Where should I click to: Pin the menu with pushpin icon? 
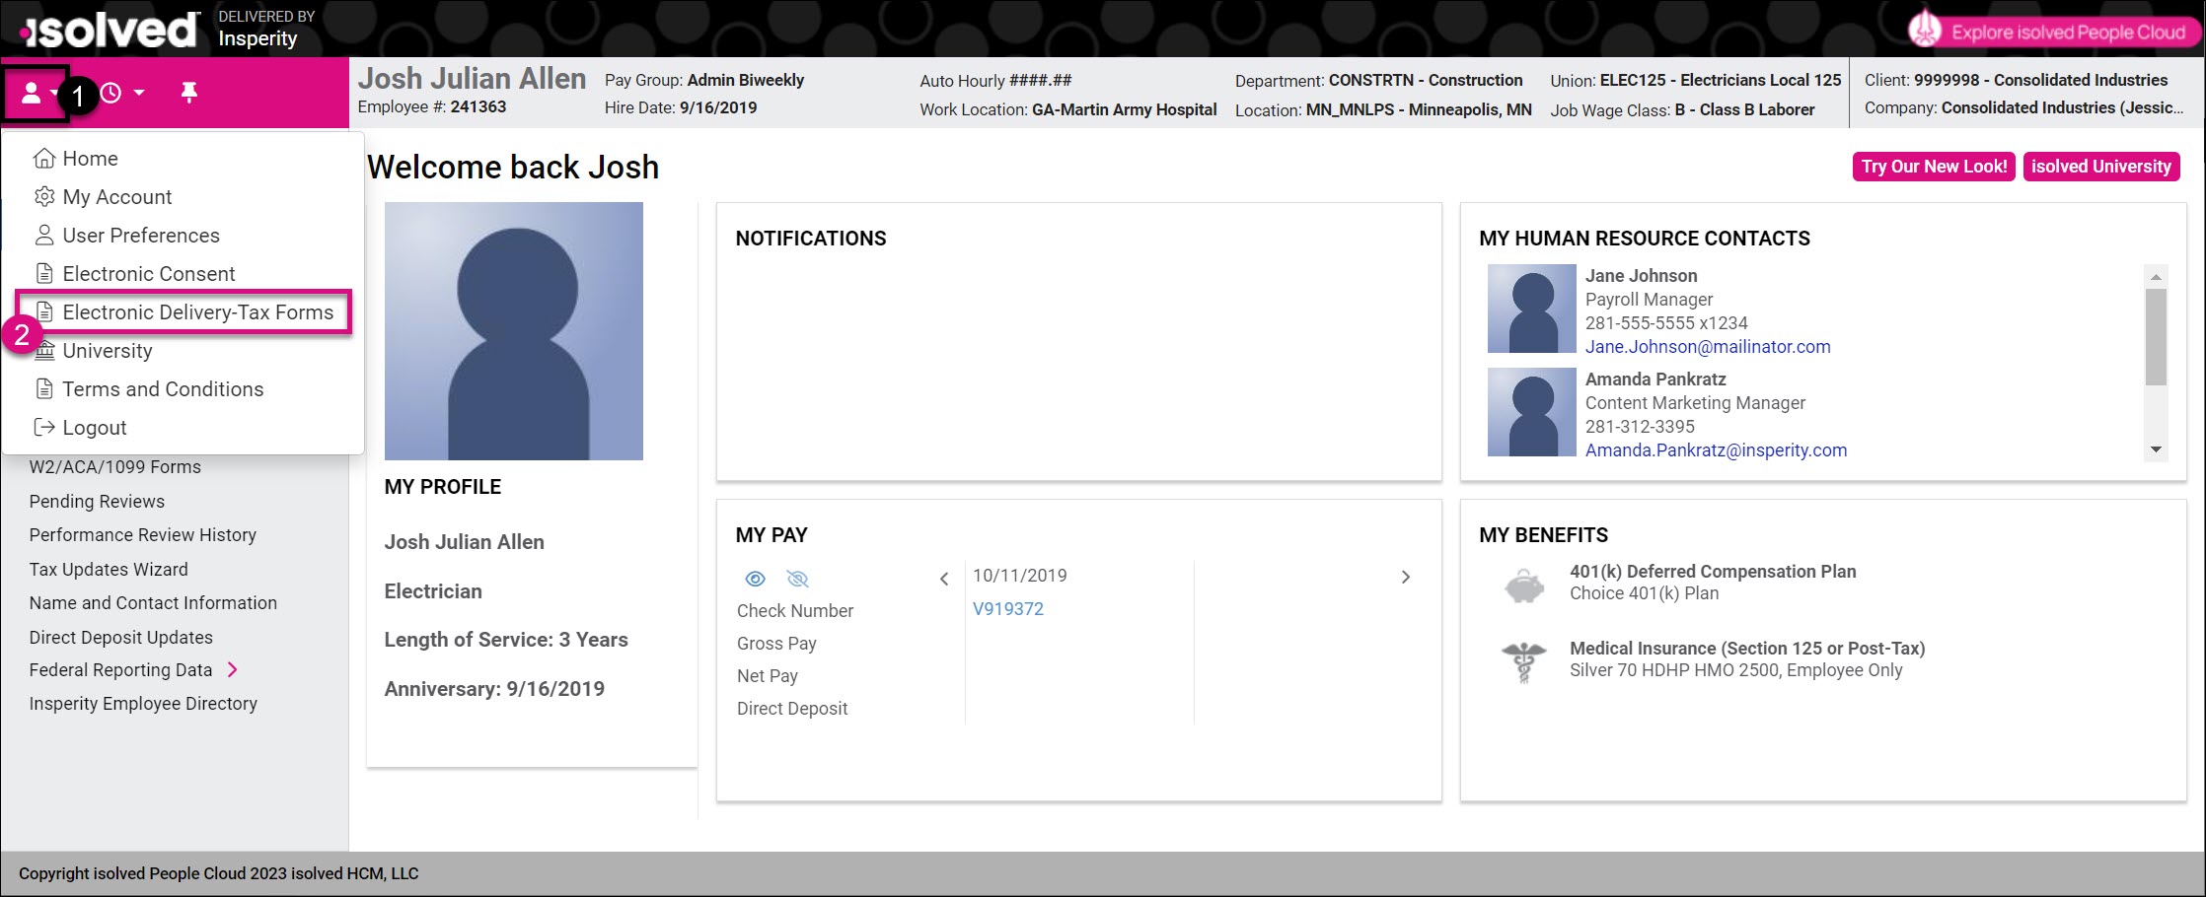[189, 93]
